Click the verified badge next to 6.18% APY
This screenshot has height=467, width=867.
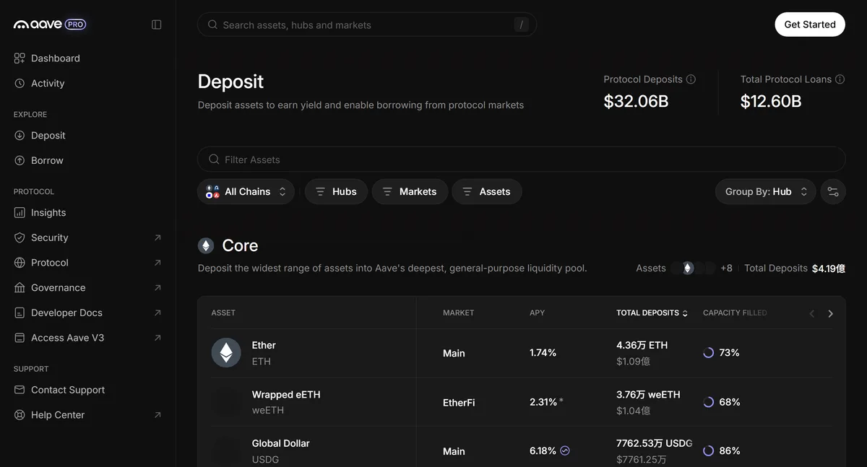tap(565, 450)
